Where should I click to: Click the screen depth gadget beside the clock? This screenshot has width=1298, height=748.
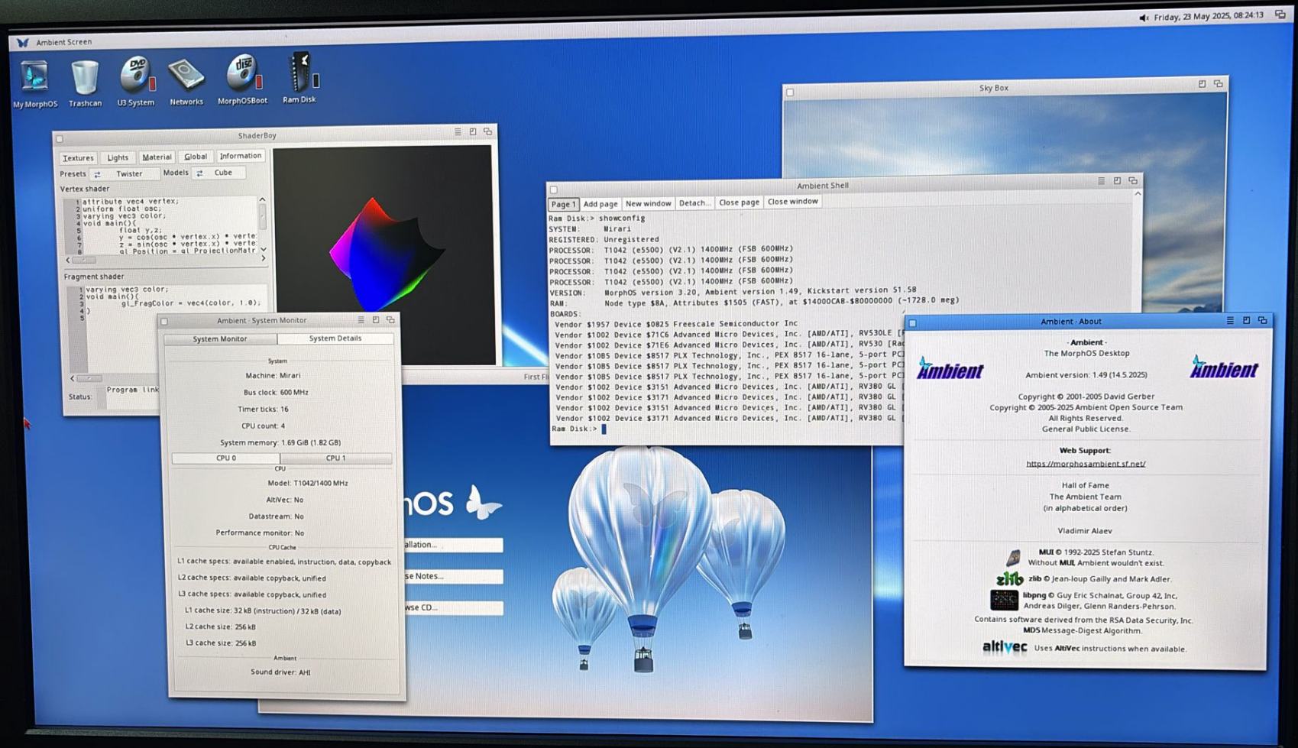(1280, 15)
